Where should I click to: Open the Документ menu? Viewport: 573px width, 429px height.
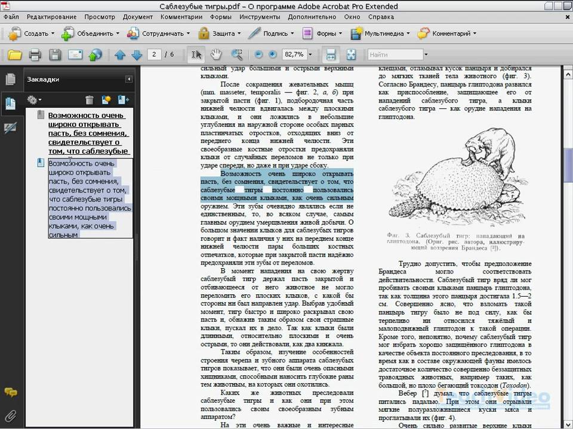click(137, 17)
